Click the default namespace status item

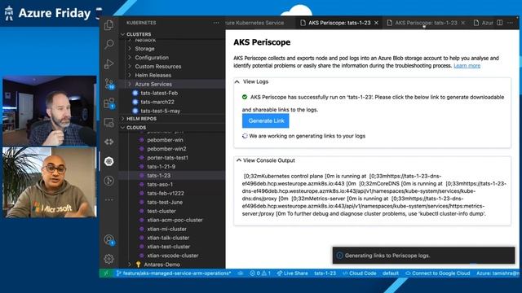pos(391,273)
